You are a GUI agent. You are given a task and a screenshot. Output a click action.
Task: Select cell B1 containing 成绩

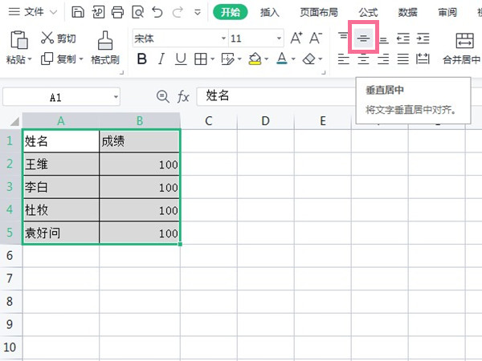click(140, 141)
